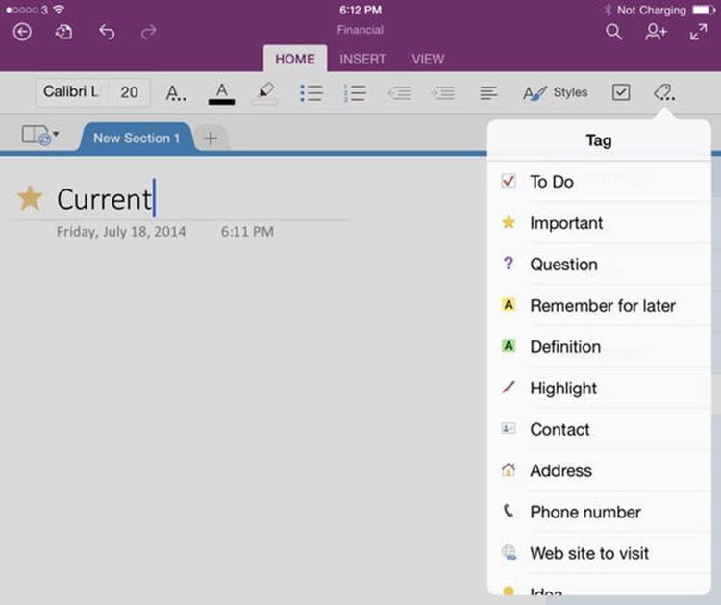Open the New Section 1 tab
Screen dimensions: 721x605
[137, 138]
